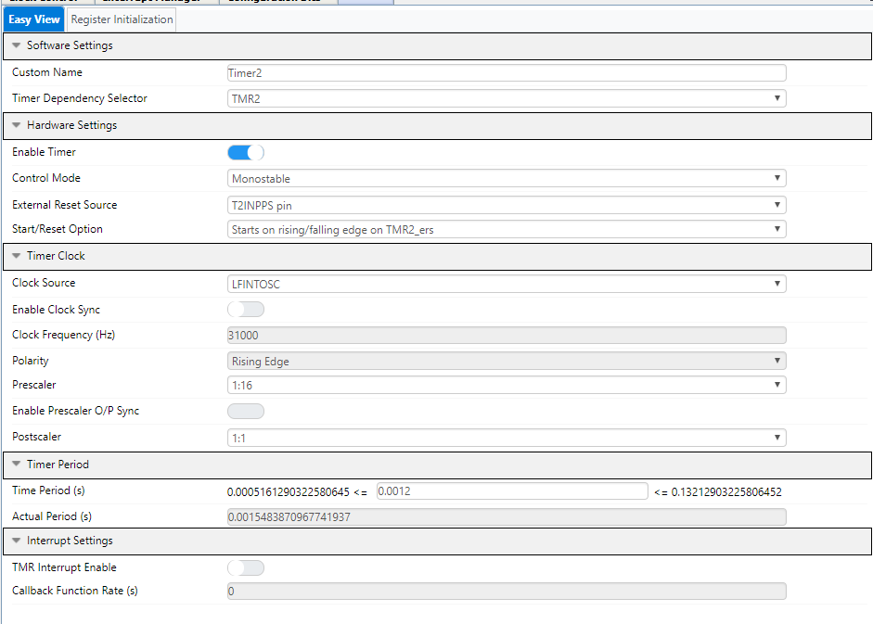Click the External Reset Source label

(65, 205)
